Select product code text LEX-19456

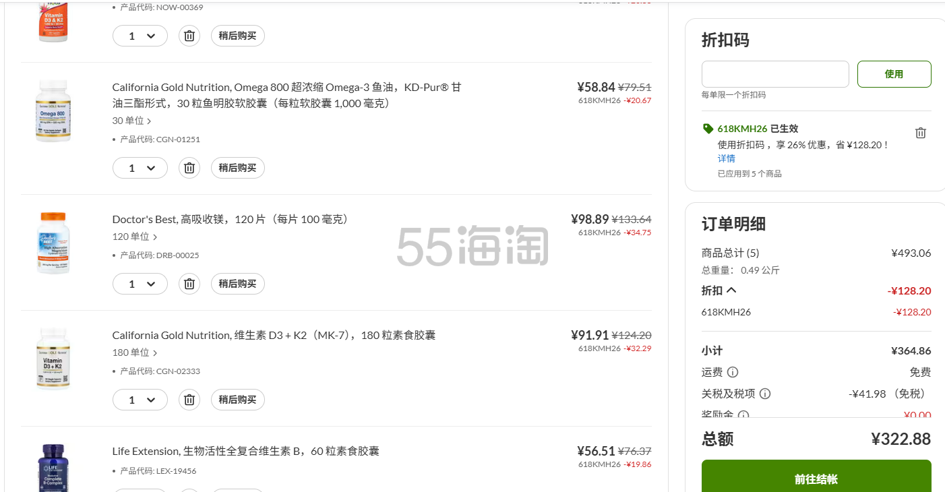pyautogui.click(x=176, y=471)
